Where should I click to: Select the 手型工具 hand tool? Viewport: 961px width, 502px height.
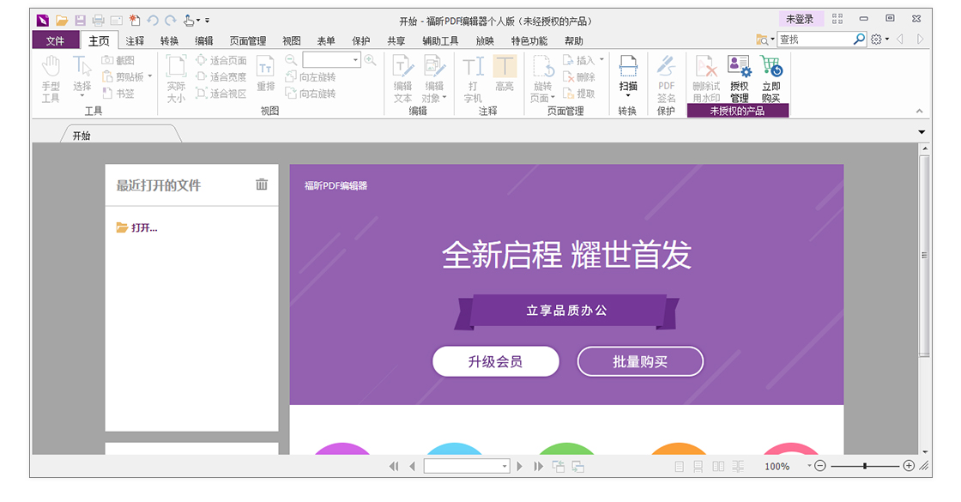(x=51, y=79)
